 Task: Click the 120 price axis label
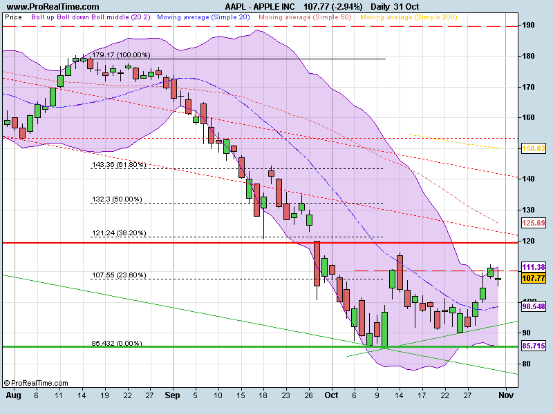[528, 241]
